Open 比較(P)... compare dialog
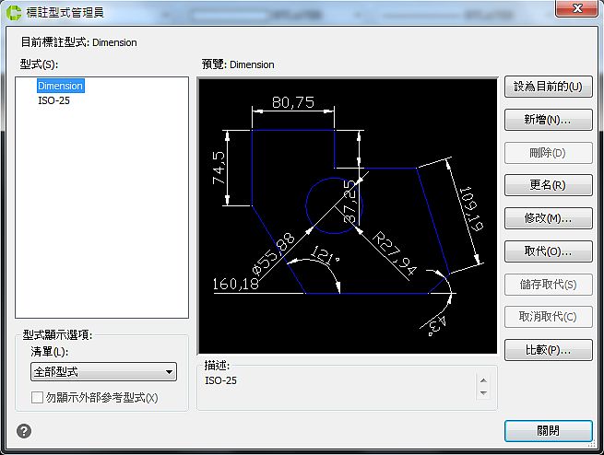The width and height of the screenshot is (604, 455). pyautogui.click(x=548, y=350)
